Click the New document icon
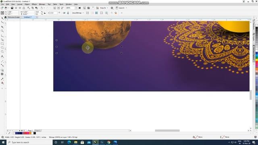Screen dimensions: 258x145 click(x=2, y=8)
